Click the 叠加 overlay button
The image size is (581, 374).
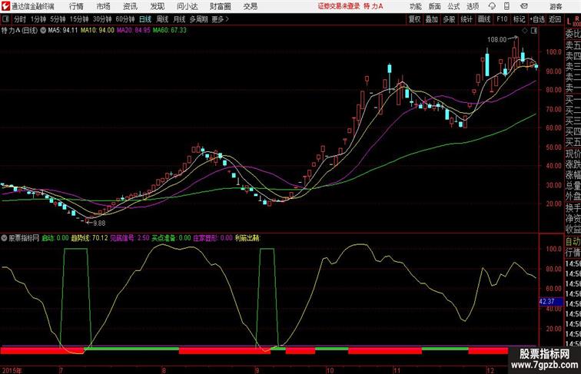tap(432, 19)
